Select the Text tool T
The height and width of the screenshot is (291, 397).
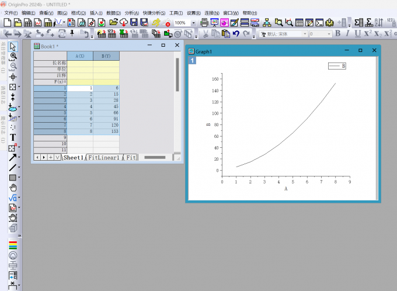pos(13,137)
